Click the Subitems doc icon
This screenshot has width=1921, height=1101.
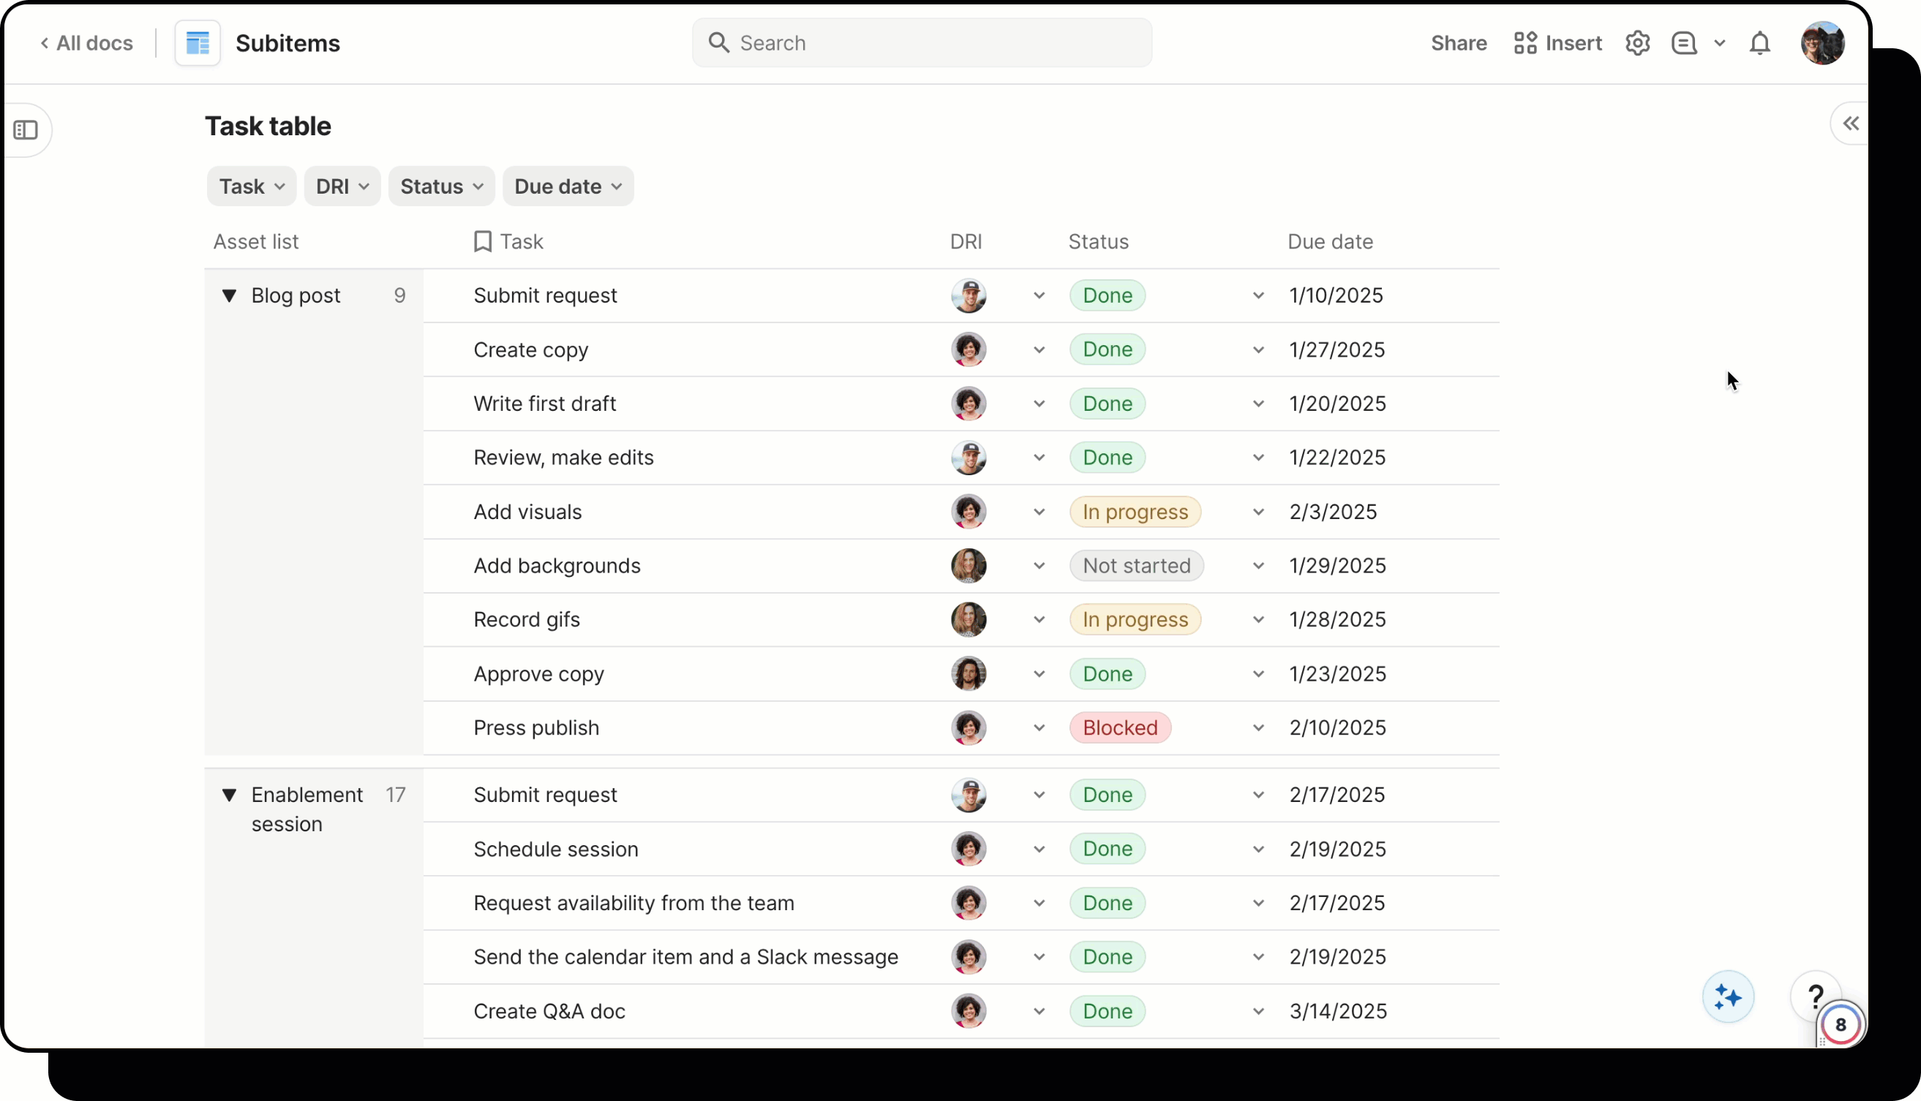tap(197, 43)
